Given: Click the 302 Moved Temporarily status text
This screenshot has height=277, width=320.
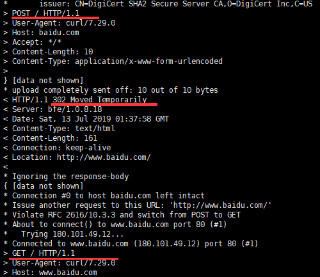Looking at the screenshot, I should click(x=100, y=100).
